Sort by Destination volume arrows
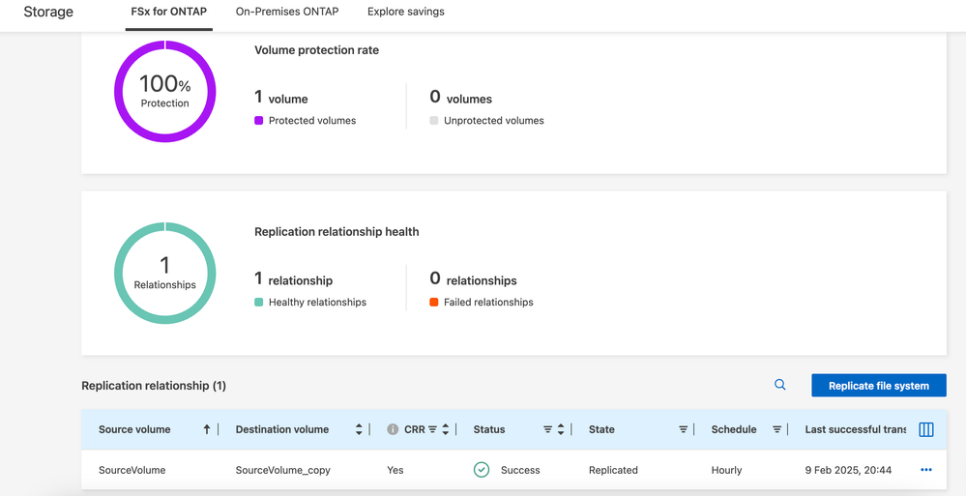The height and width of the screenshot is (496, 966). coord(359,429)
